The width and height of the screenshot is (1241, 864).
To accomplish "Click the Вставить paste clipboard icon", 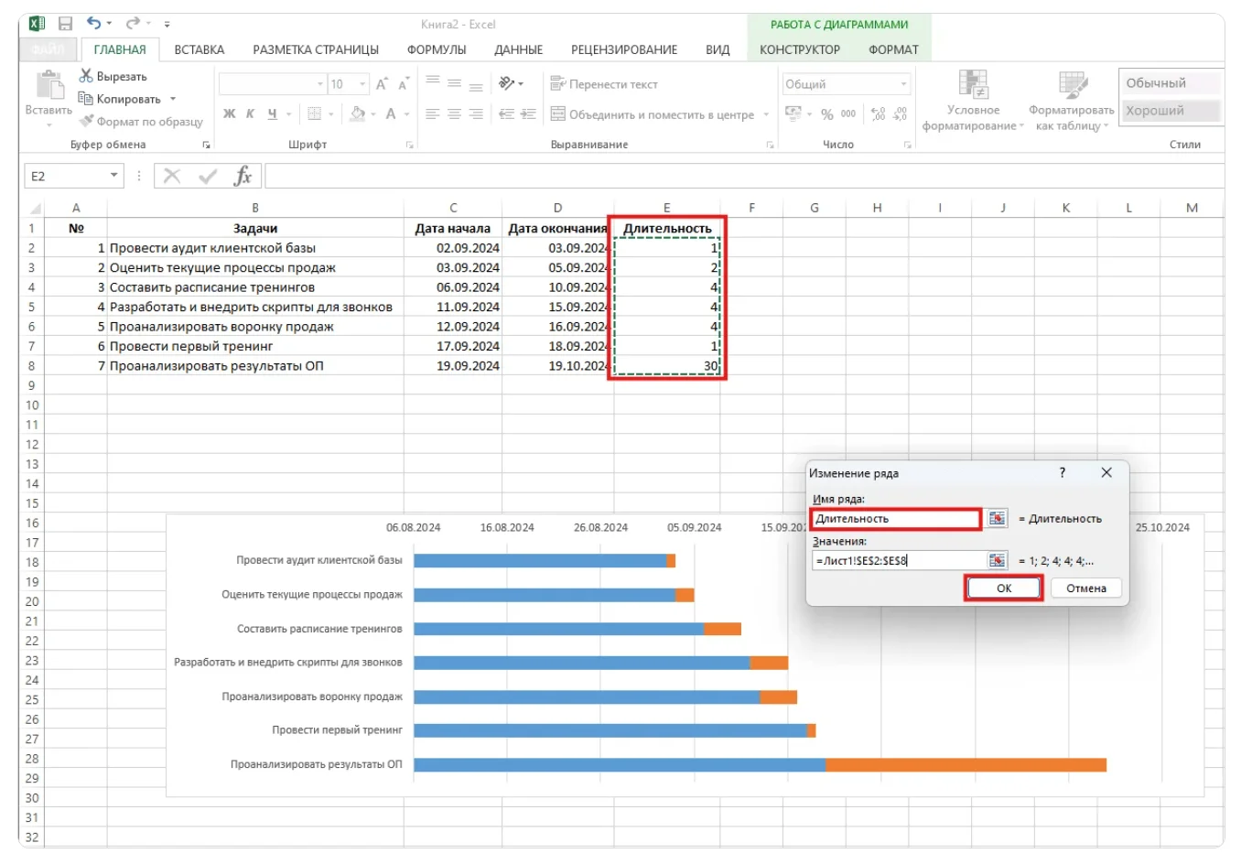I will [x=49, y=85].
